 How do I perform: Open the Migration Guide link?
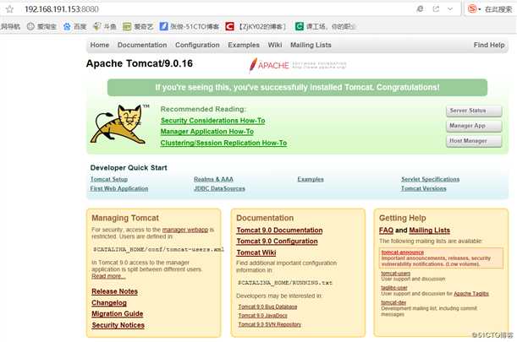tap(118, 314)
